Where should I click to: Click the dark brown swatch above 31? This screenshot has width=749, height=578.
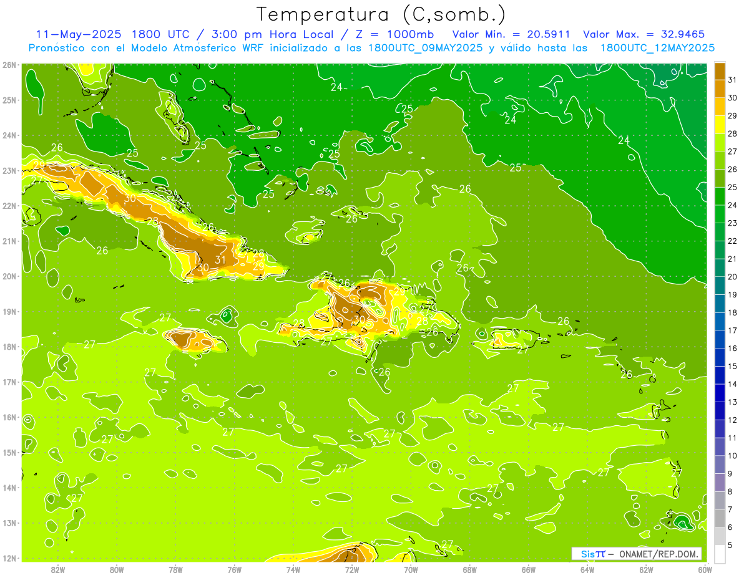point(720,70)
